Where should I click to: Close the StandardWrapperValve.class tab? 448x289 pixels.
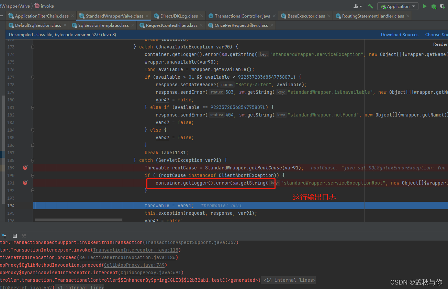[147, 16]
